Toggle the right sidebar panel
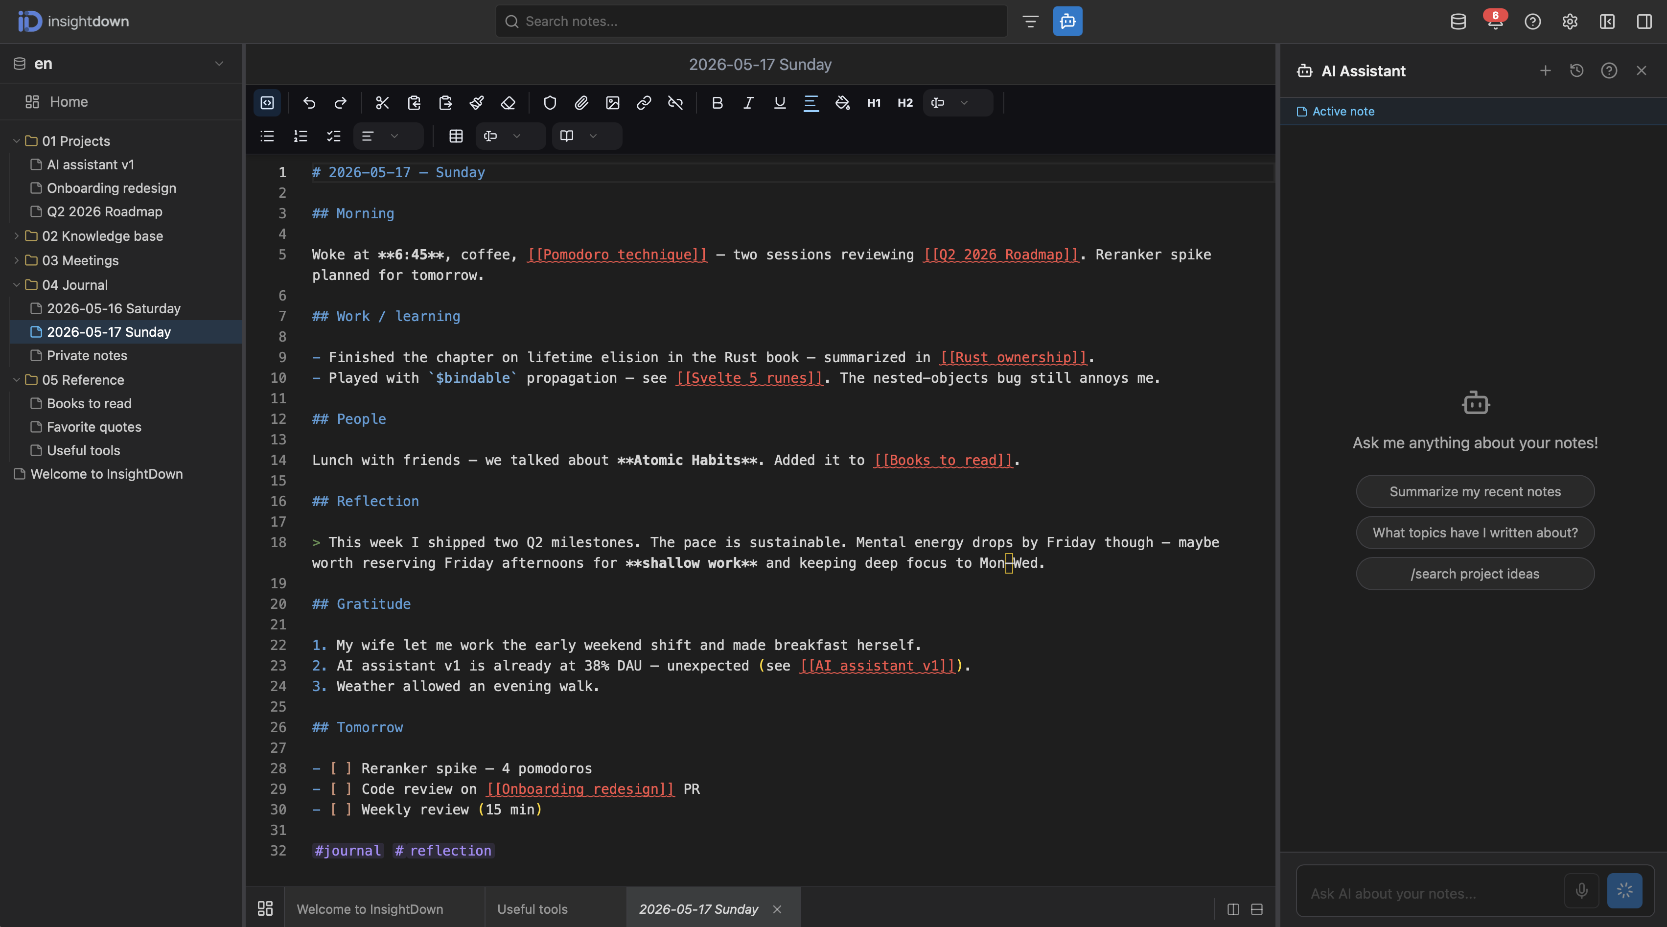The height and width of the screenshot is (927, 1667). [1644, 22]
